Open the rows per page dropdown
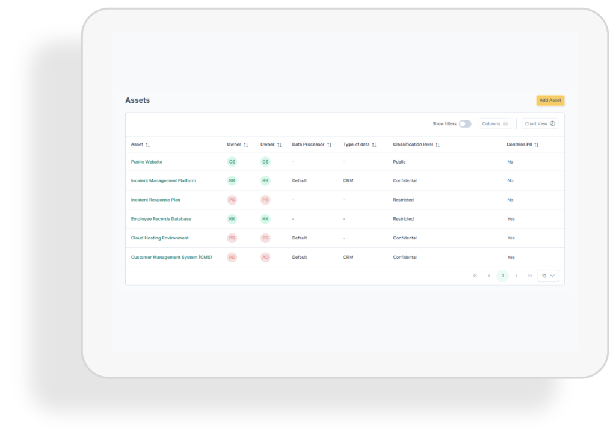The height and width of the screenshot is (441, 616). (x=548, y=276)
